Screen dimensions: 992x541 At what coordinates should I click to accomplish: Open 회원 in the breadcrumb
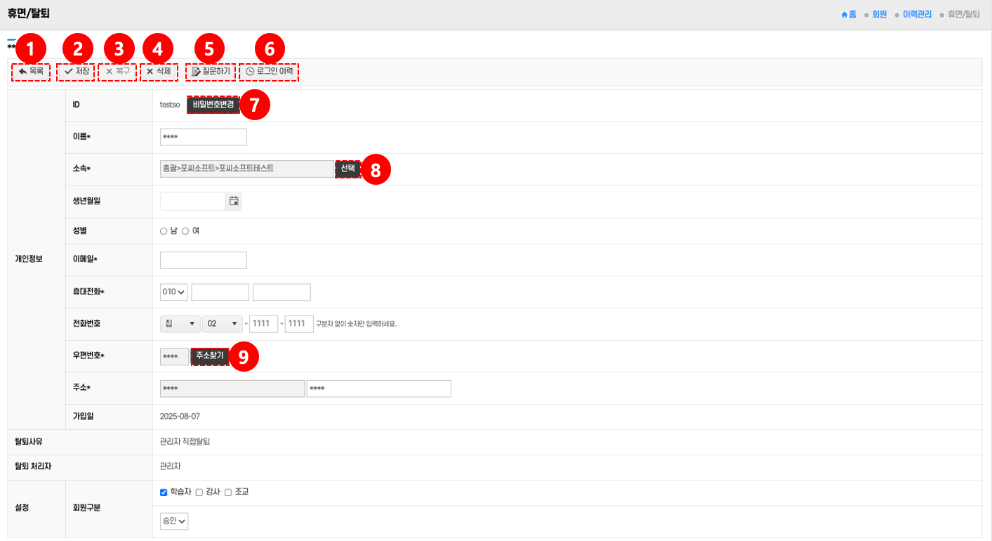point(879,14)
